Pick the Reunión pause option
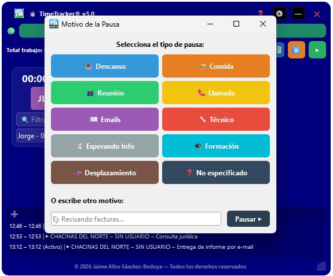 (105, 93)
